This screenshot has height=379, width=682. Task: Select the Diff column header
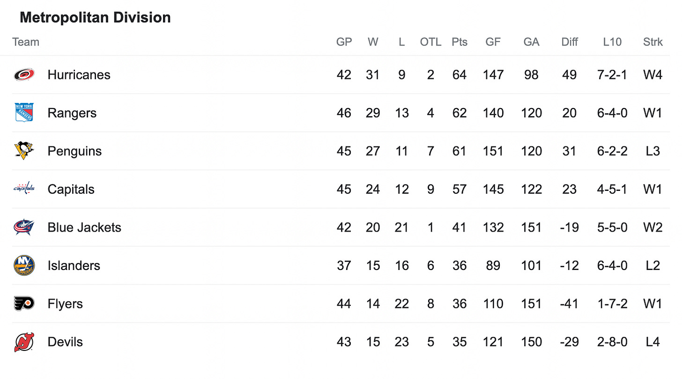tap(570, 42)
